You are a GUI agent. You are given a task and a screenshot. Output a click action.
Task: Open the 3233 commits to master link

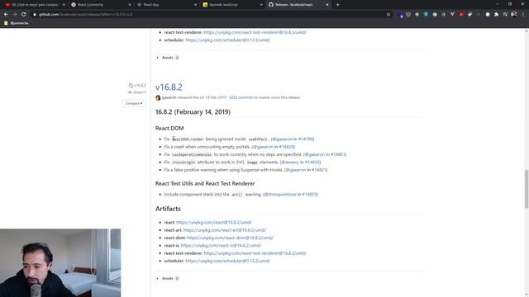[x=241, y=97]
